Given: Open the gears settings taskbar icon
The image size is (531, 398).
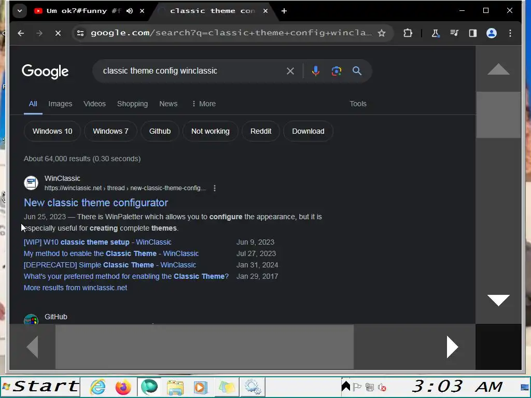Looking at the screenshot, I should 253,387.
